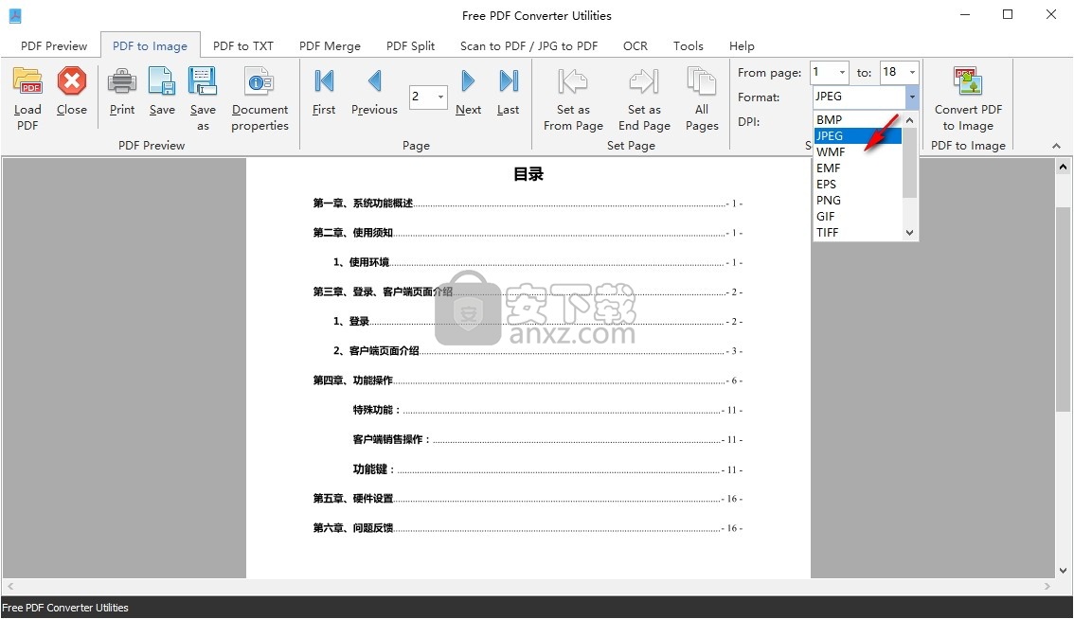This screenshot has height=619, width=1074.
Task: Click the document vertical scrollbar thumb
Action: [1063, 309]
